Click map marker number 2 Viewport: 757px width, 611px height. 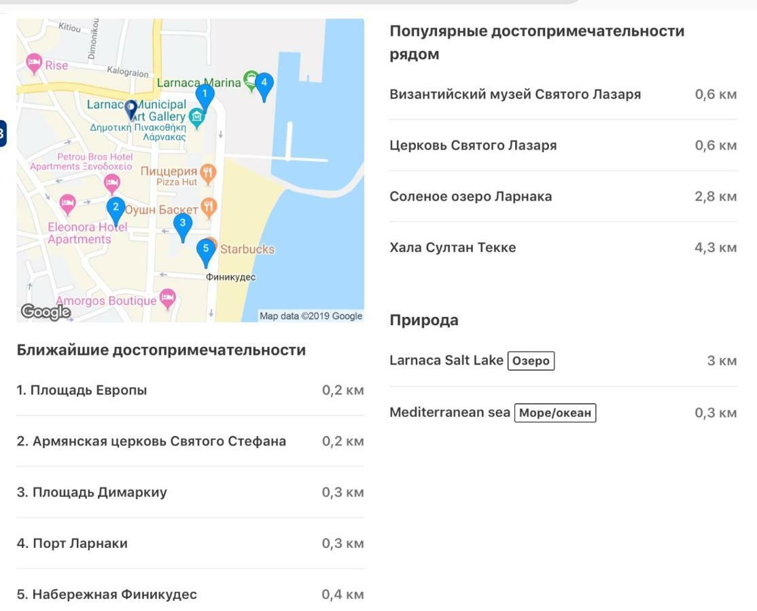pos(116,210)
